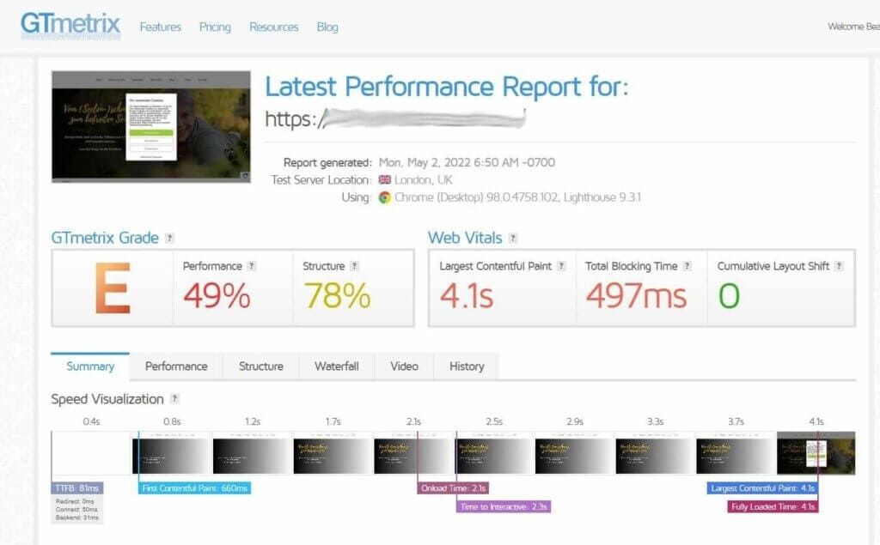Open the Waterfall tab
The width and height of the screenshot is (880, 545).
click(x=337, y=366)
